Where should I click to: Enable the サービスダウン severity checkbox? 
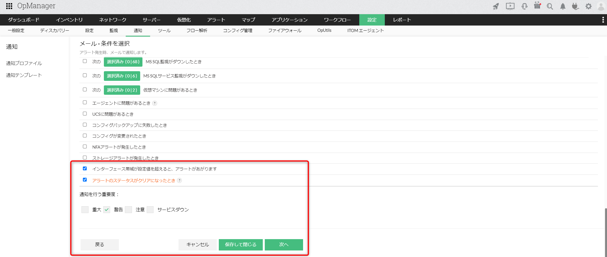tap(150, 210)
